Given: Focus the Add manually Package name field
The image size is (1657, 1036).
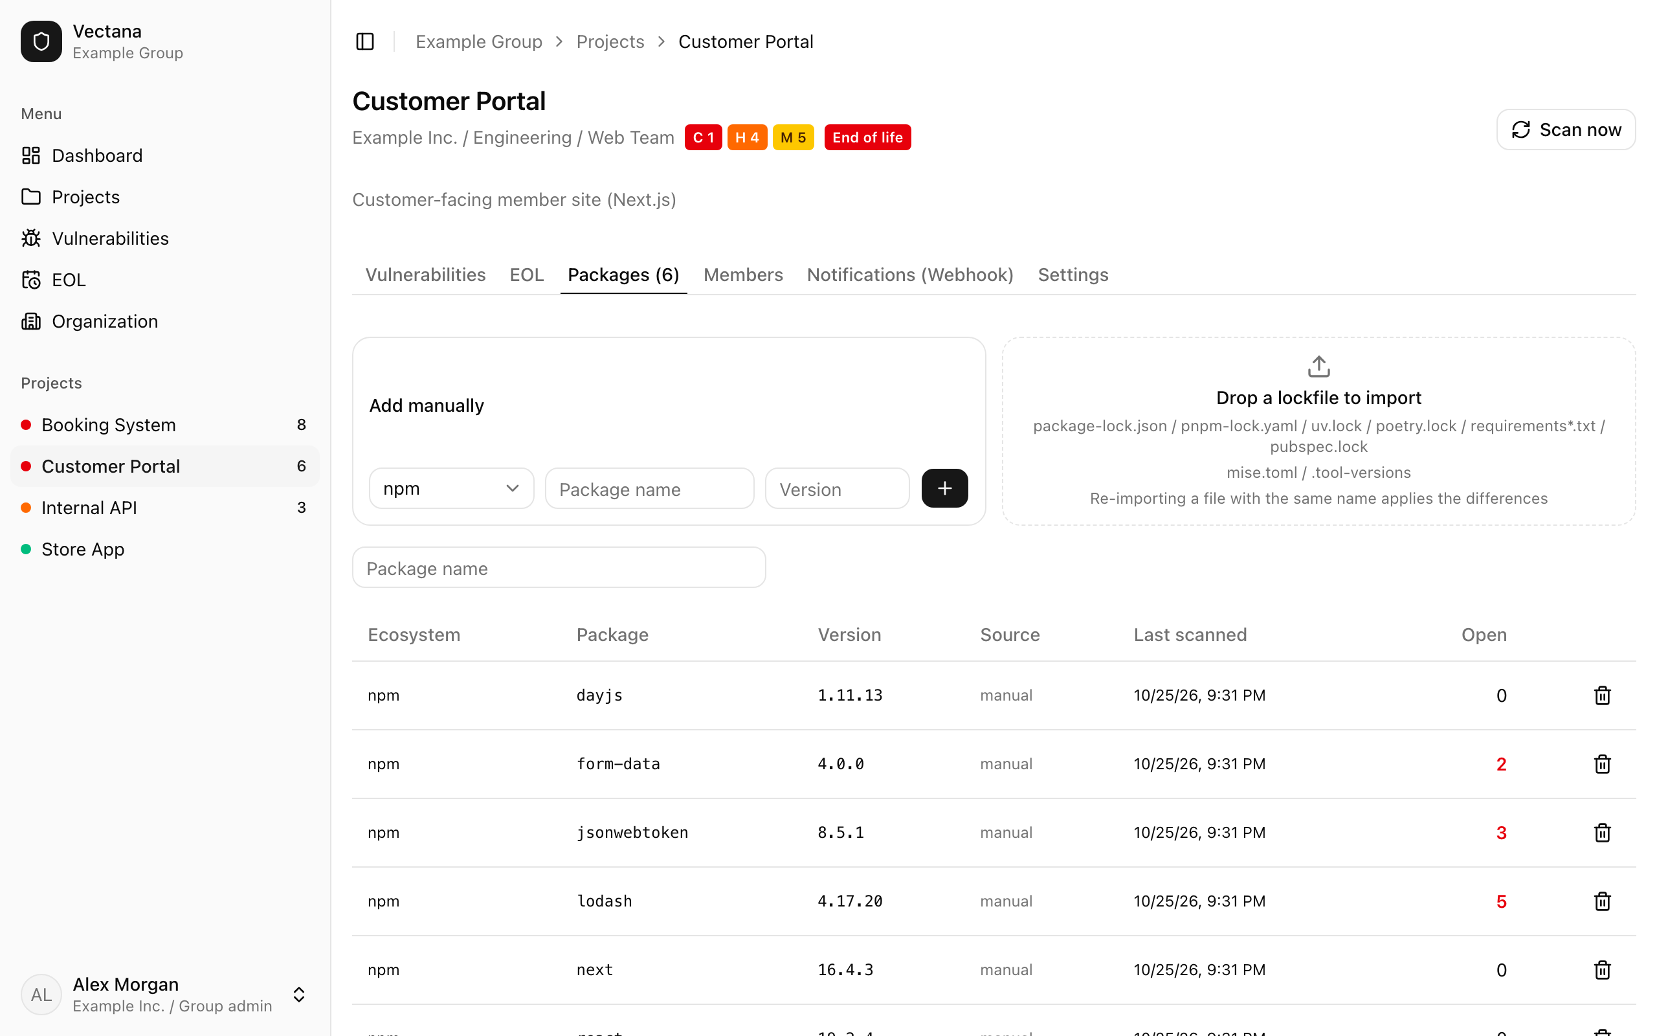Looking at the screenshot, I should [650, 488].
